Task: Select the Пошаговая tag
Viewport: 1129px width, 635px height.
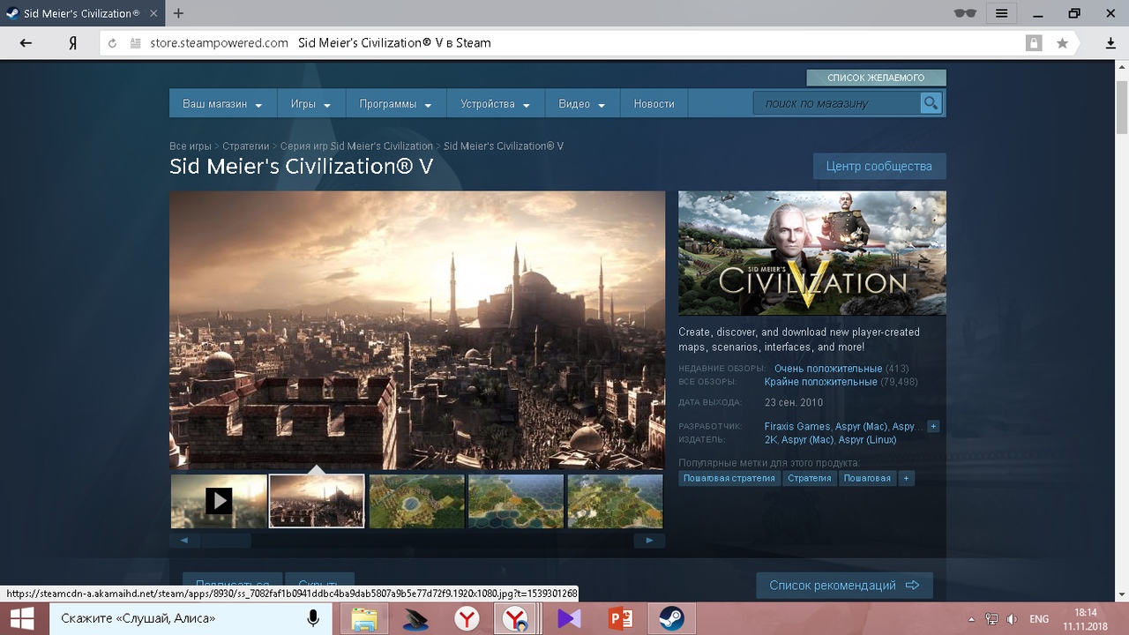Action: tap(867, 478)
